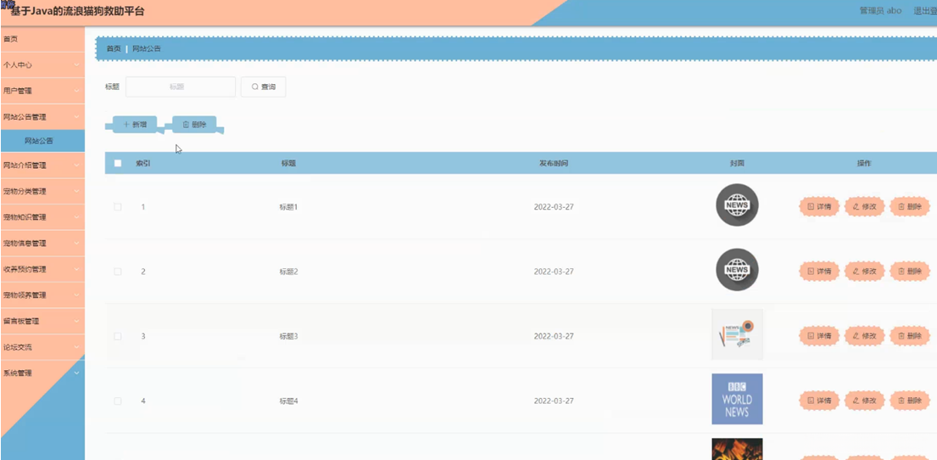
Task: Delete announcement 标题1 using row button
Action: click(x=910, y=206)
